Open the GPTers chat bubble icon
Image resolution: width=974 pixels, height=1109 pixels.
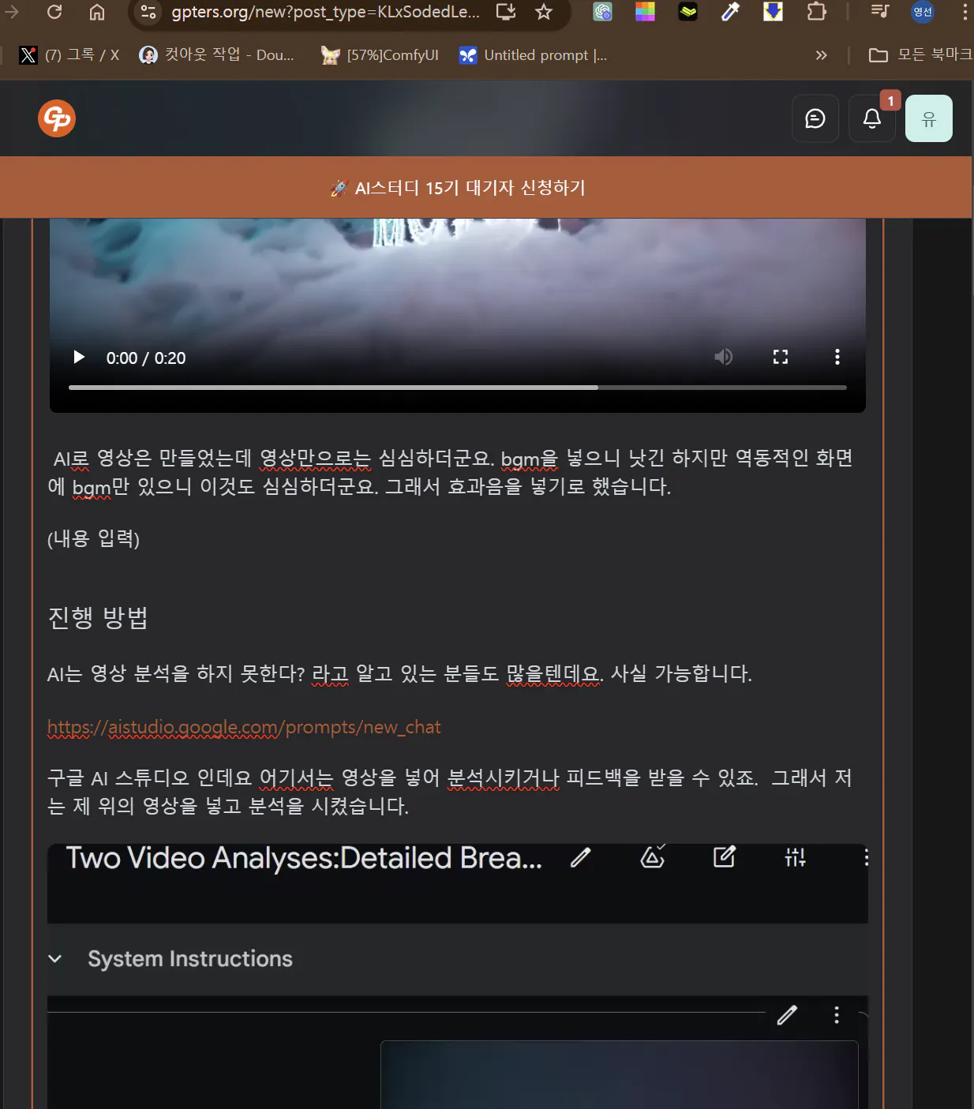point(815,118)
